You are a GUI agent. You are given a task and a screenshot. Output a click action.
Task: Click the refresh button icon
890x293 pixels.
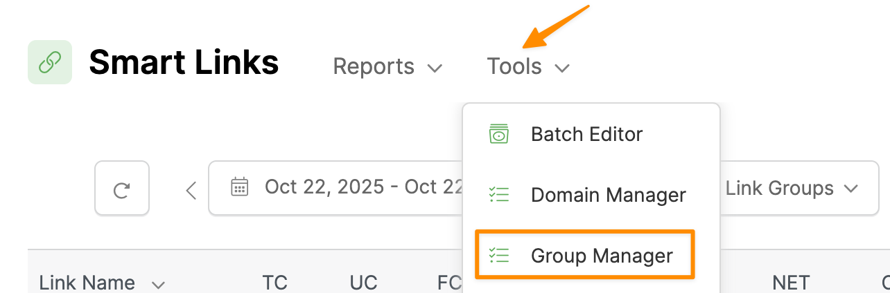pos(122,189)
